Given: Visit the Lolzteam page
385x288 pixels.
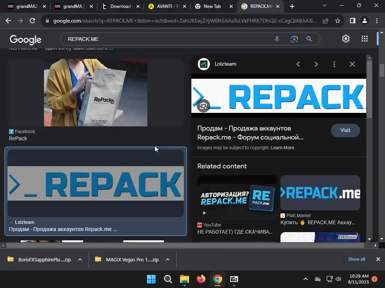Looking at the screenshot, I should coord(345,130).
